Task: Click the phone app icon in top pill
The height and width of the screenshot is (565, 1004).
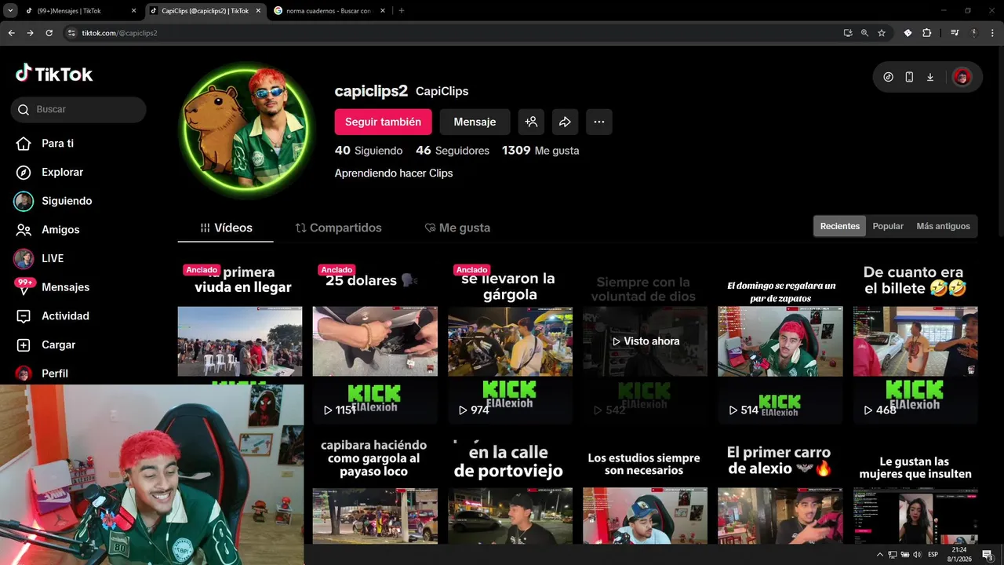Action: pos(909,77)
